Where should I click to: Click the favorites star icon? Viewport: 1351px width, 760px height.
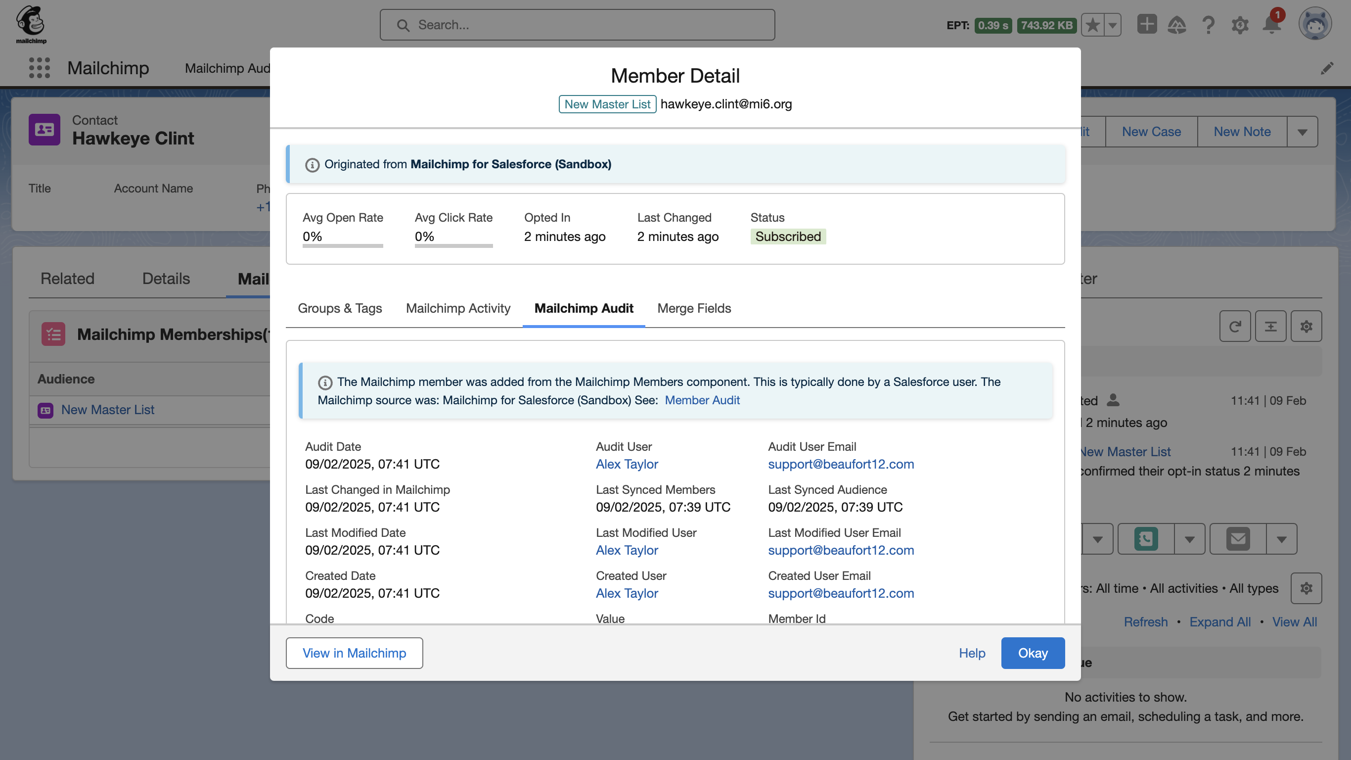point(1093,25)
